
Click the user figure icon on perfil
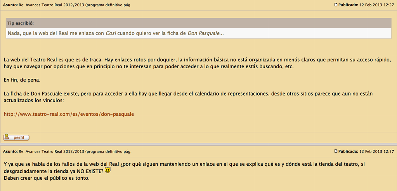point(7,137)
